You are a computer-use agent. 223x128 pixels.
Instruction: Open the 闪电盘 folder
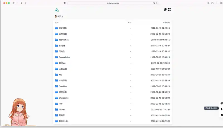coord(112,51)
